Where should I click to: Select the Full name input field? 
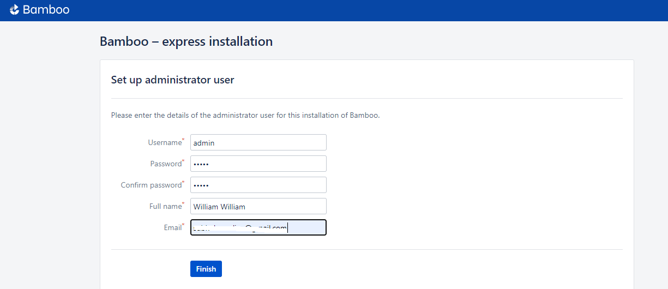coord(258,206)
